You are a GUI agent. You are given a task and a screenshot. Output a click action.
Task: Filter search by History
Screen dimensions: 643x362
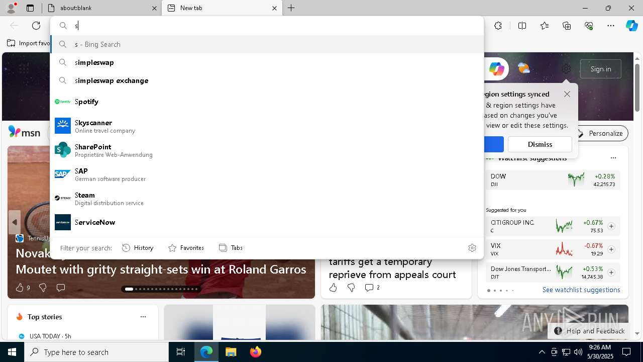pos(138,248)
